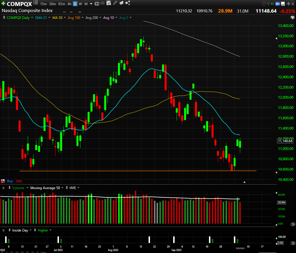Switch to 30m timeframe
This screenshot has width=296, height=253.
pos(52,4)
